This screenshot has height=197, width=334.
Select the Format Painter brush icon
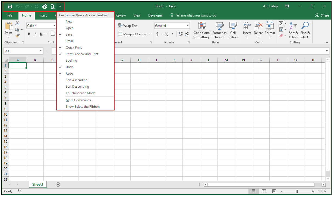[x=17, y=36]
